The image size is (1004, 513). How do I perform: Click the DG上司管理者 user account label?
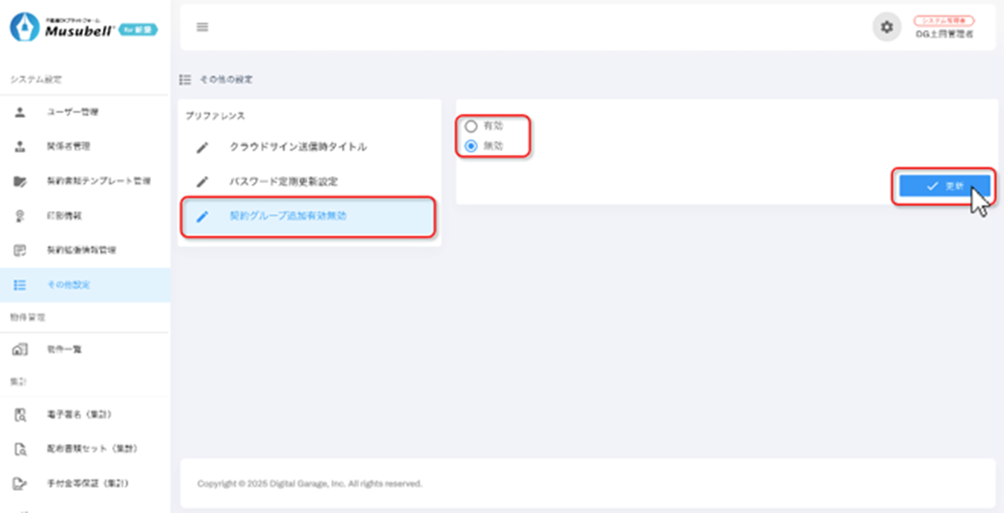point(944,34)
